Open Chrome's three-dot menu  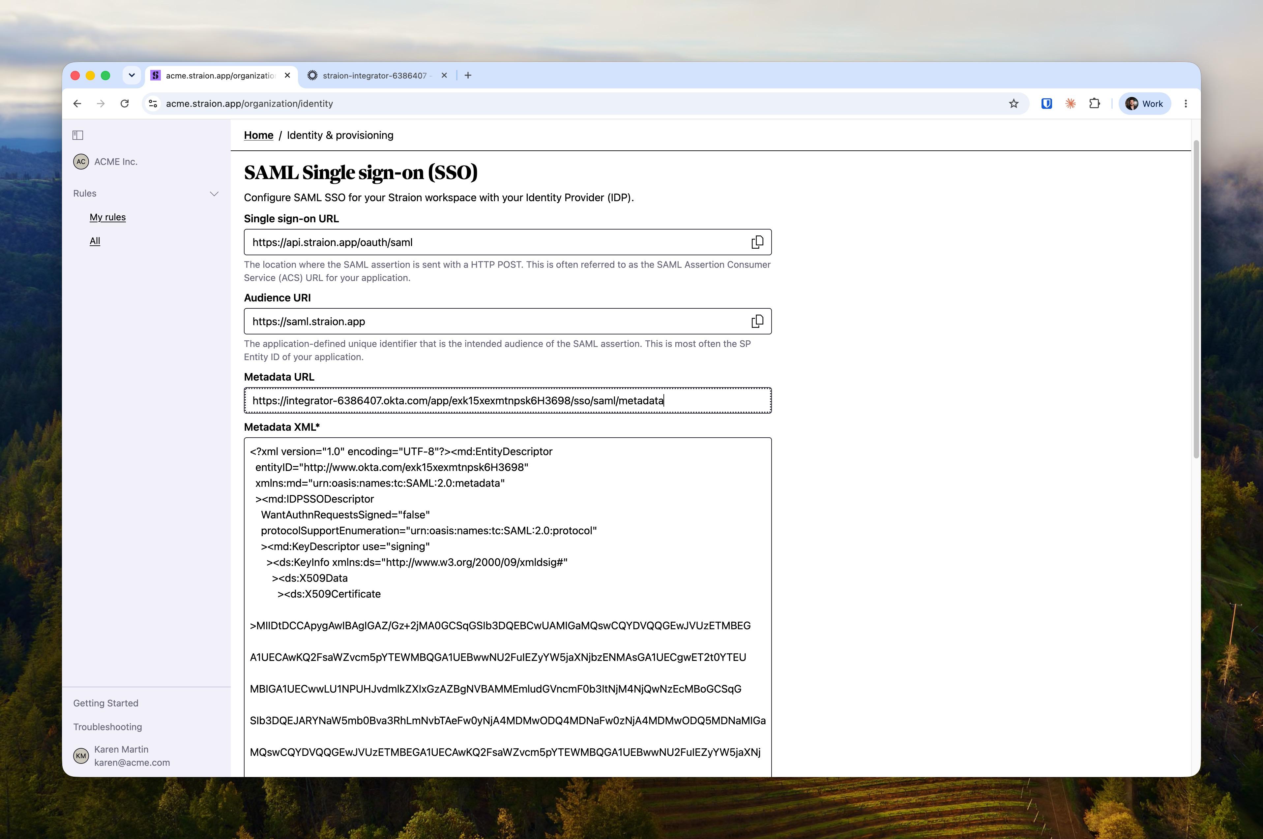[1186, 104]
